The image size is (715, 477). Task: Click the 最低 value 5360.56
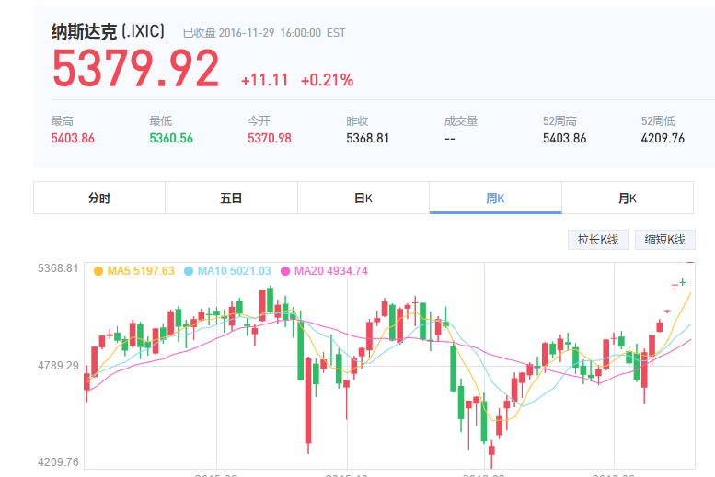click(171, 139)
